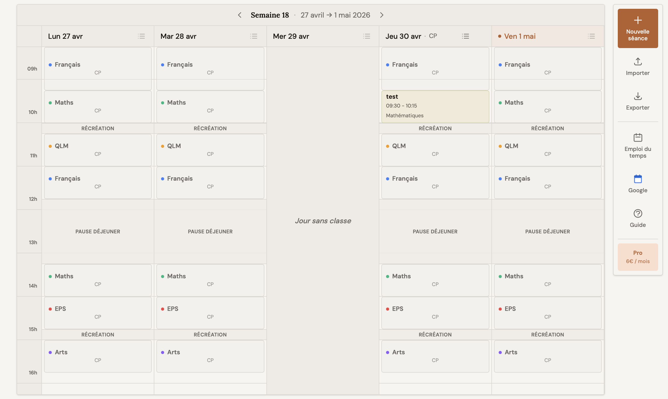Open Friday morning Français at 09h
This screenshot has width=668, height=399.
point(548,69)
